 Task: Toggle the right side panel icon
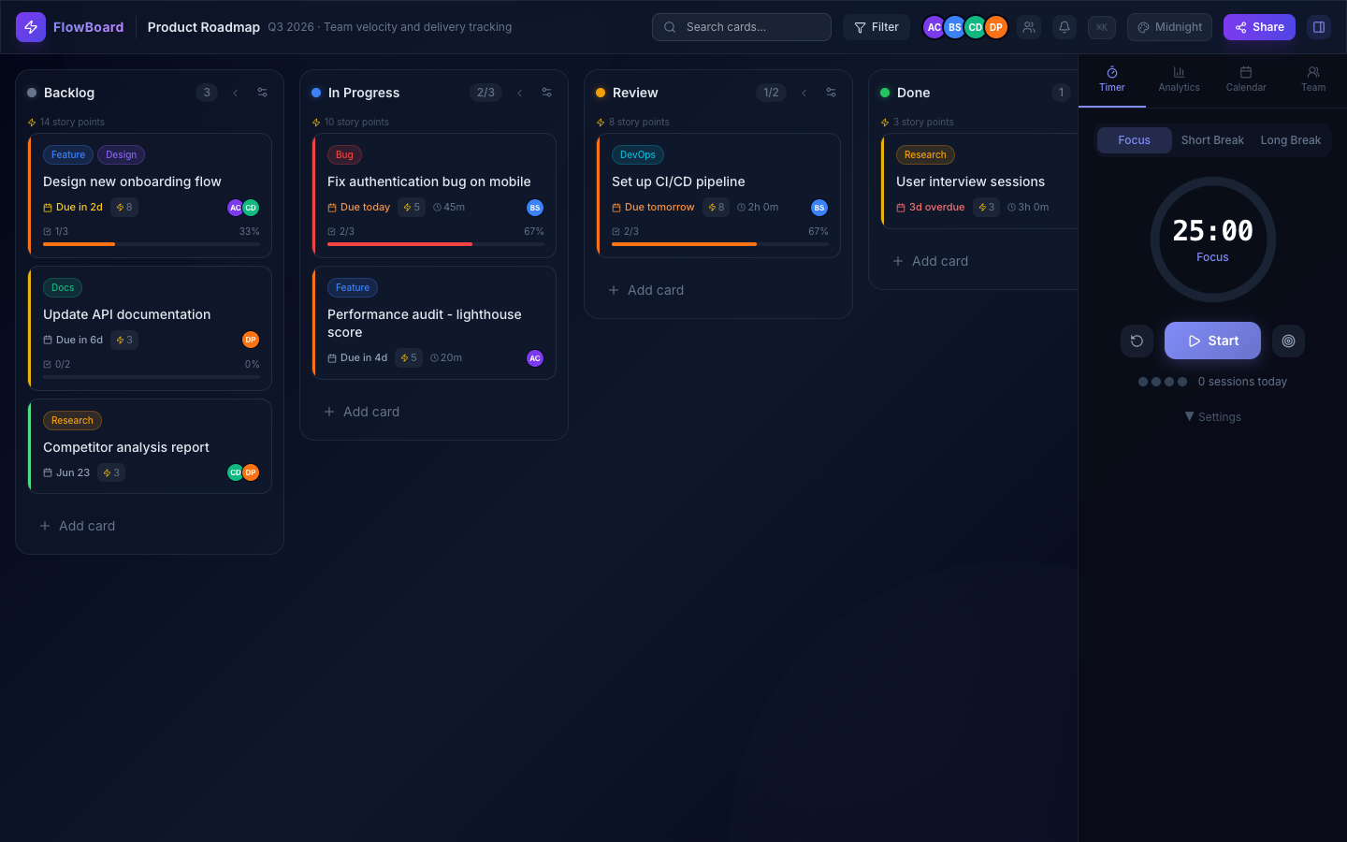tap(1319, 27)
